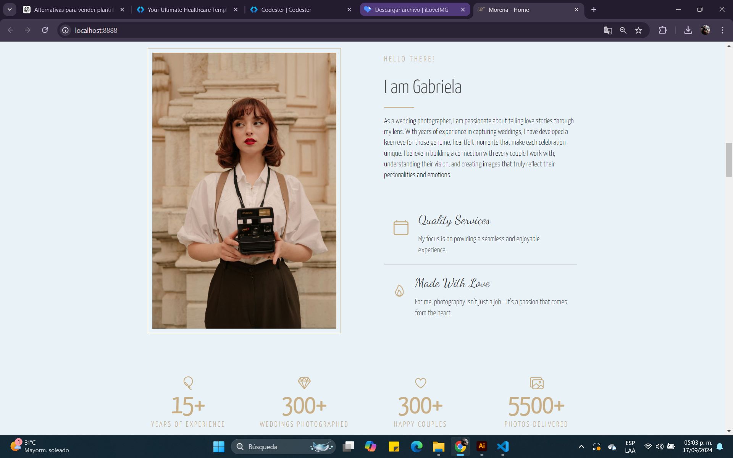Open Chrome downloads tray icon
733x458 pixels.
[x=688, y=30]
